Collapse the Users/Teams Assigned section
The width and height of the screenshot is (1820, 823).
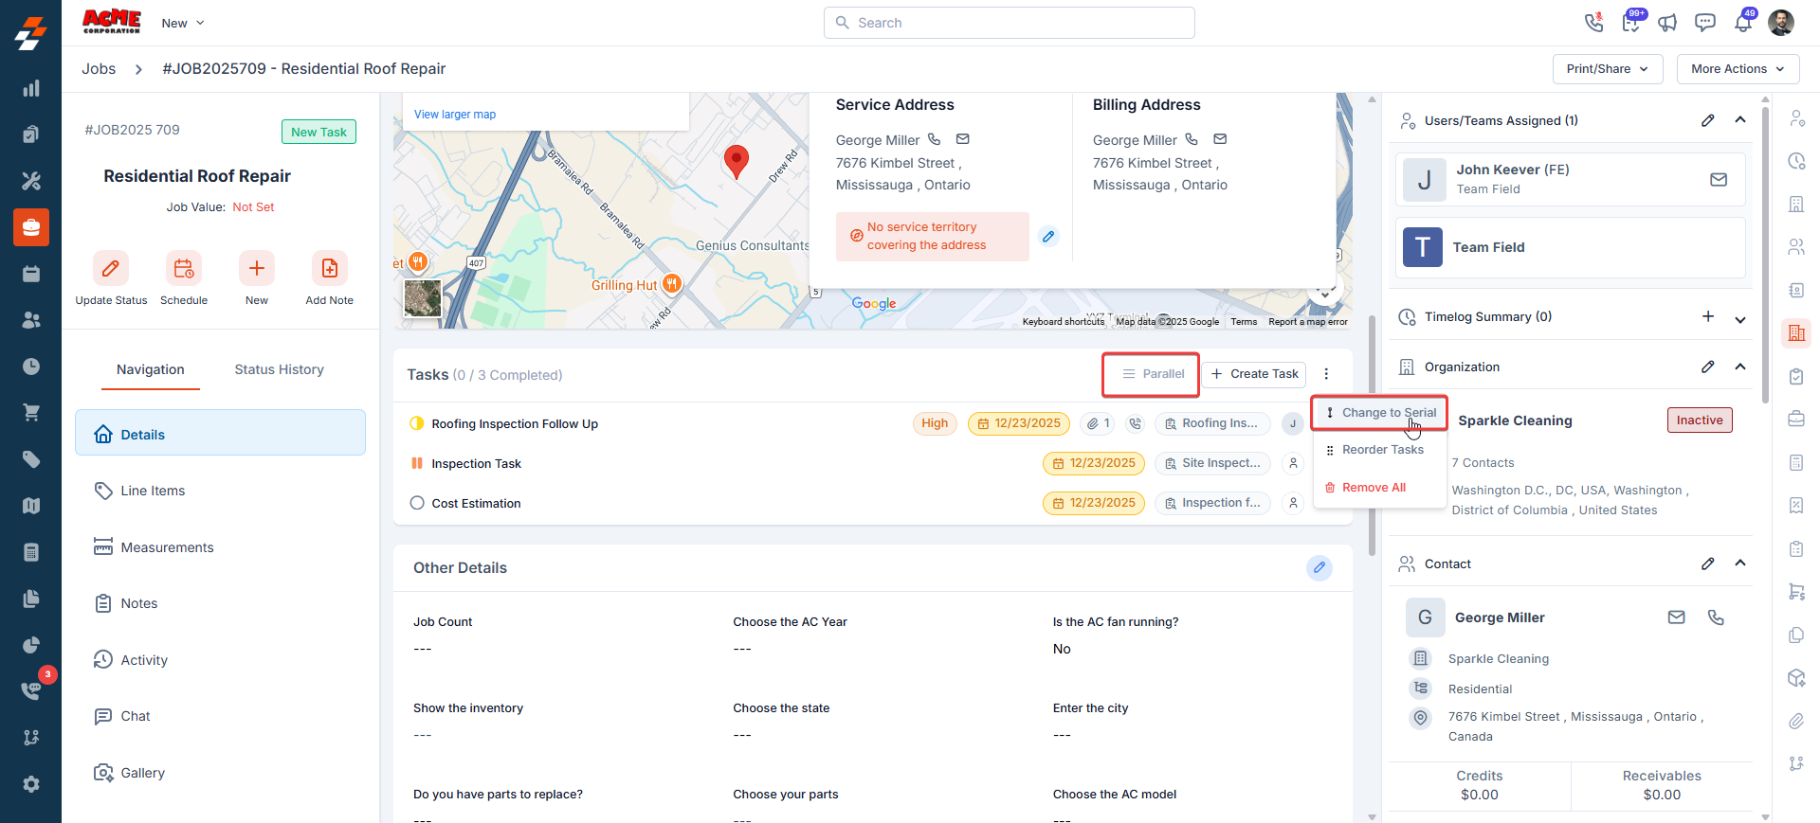[x=1740, y=120]
